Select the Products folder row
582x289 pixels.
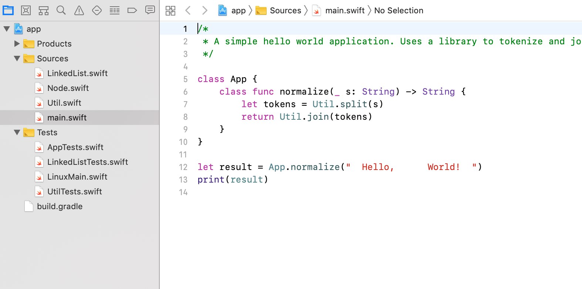tap(79, 44)
